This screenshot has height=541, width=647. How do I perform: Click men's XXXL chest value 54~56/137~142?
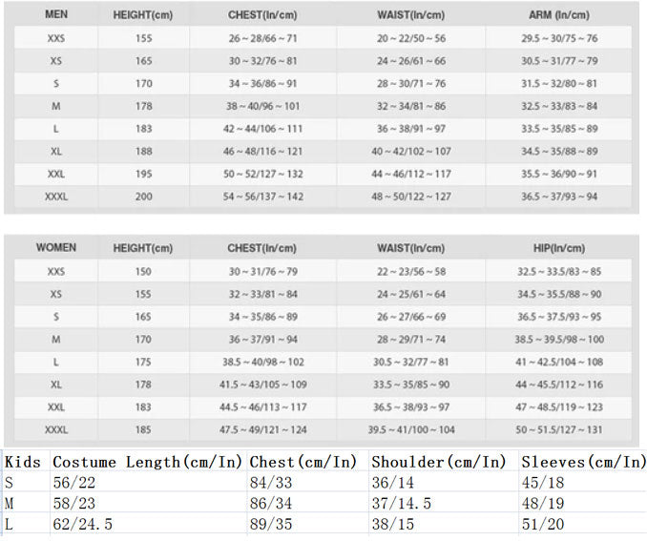tap(263, 197)
